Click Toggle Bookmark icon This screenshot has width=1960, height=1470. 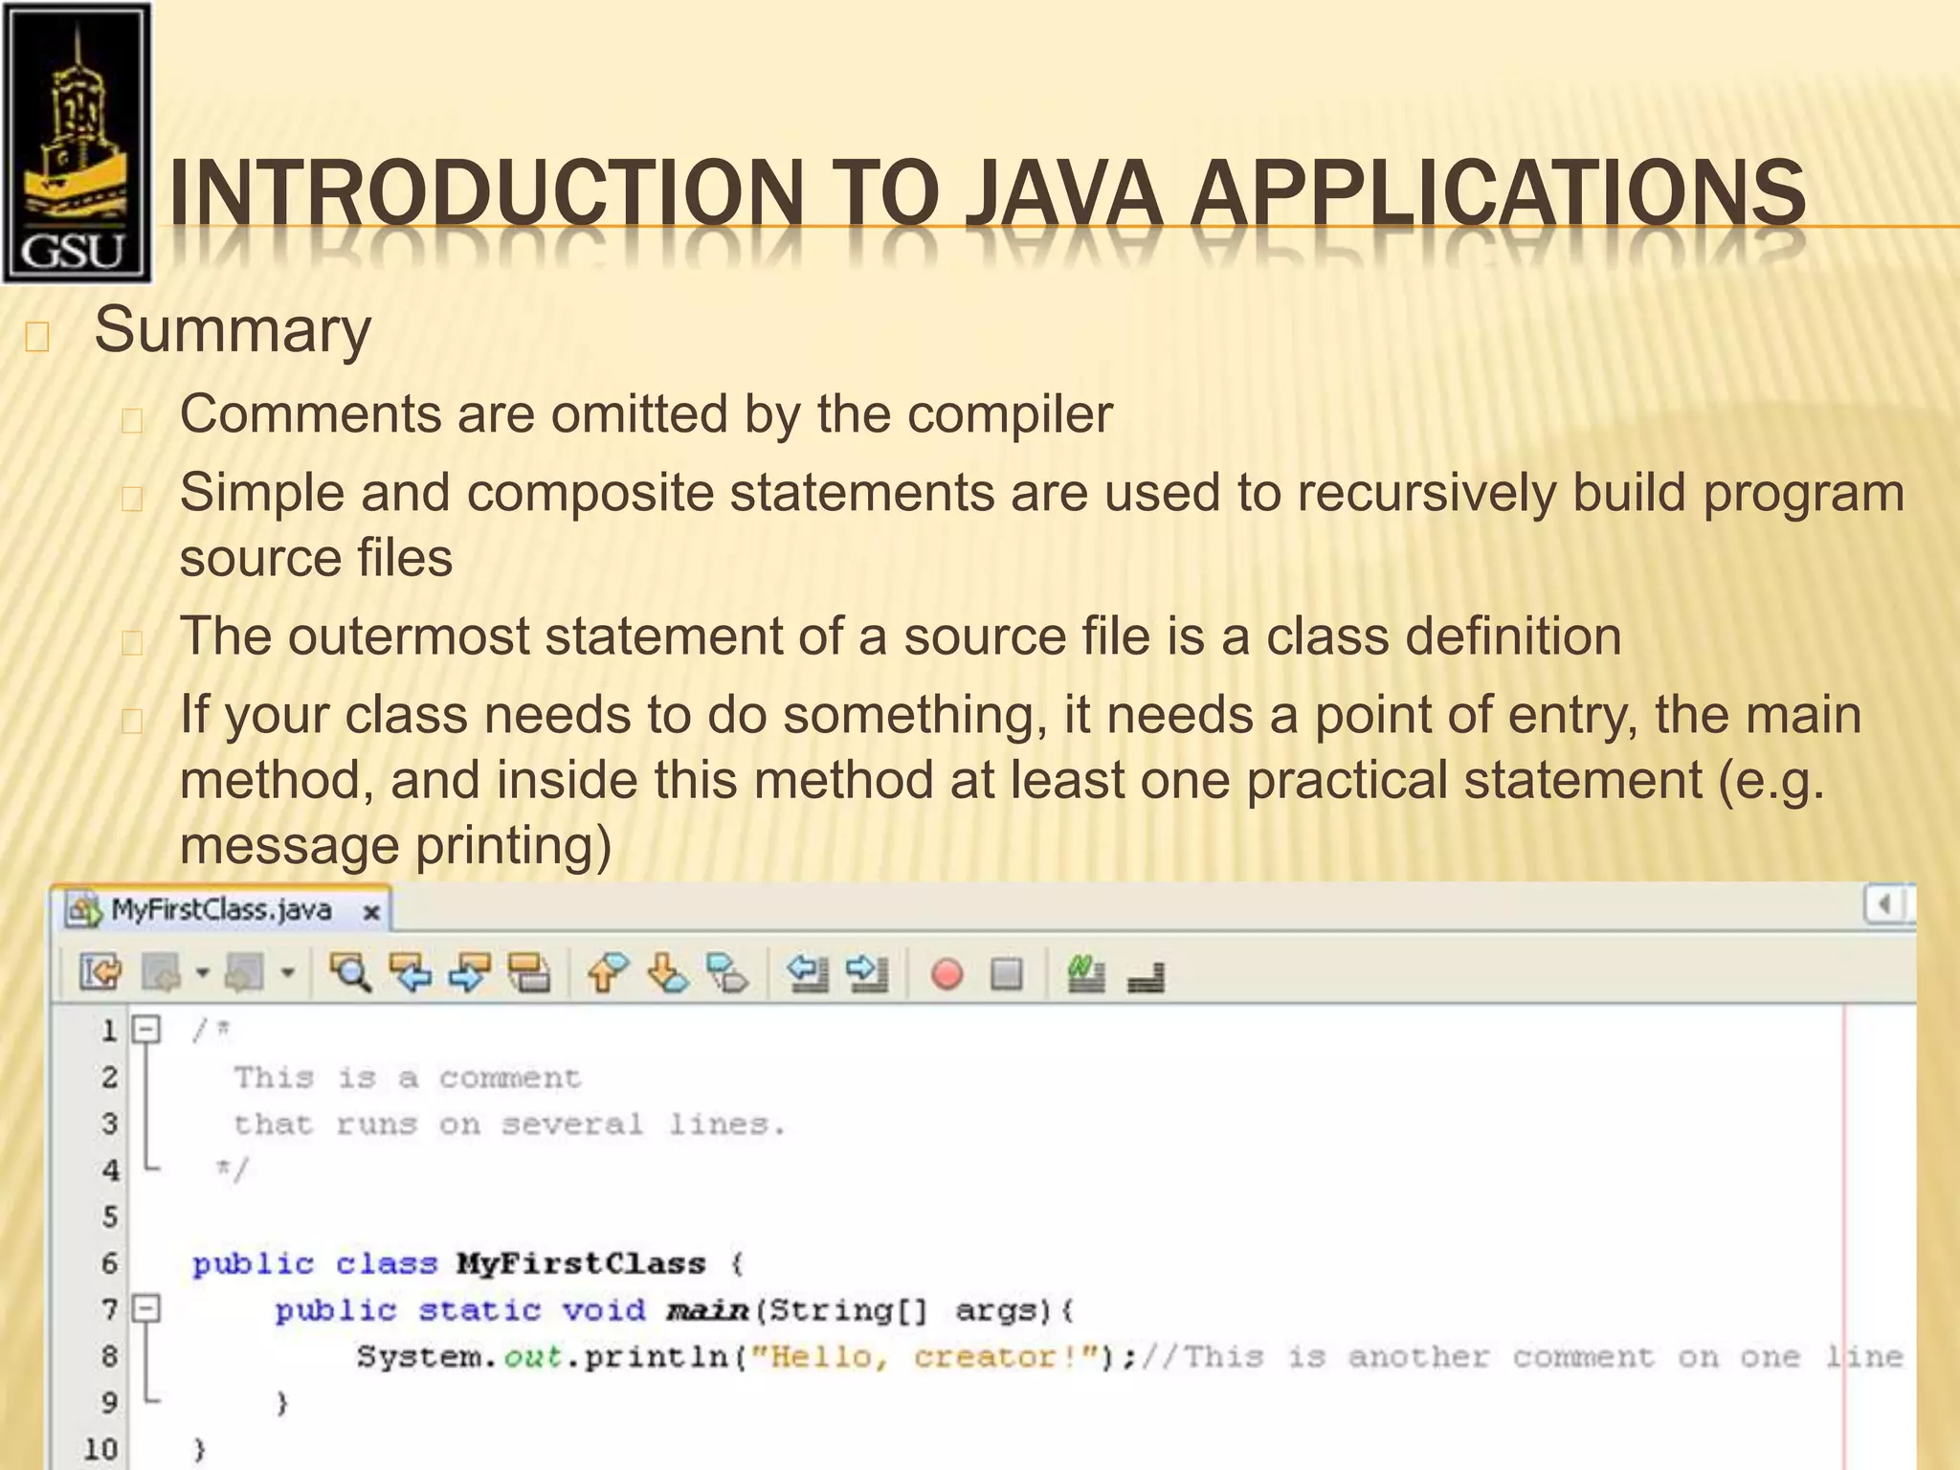[x=727, y=973]
